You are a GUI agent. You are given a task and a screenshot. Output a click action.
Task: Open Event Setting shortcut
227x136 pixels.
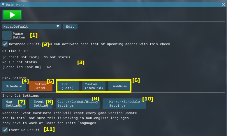pos(41,104)
